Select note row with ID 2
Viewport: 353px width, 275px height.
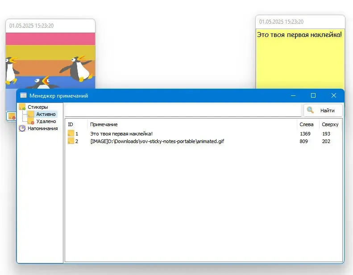tap(204, 141)
